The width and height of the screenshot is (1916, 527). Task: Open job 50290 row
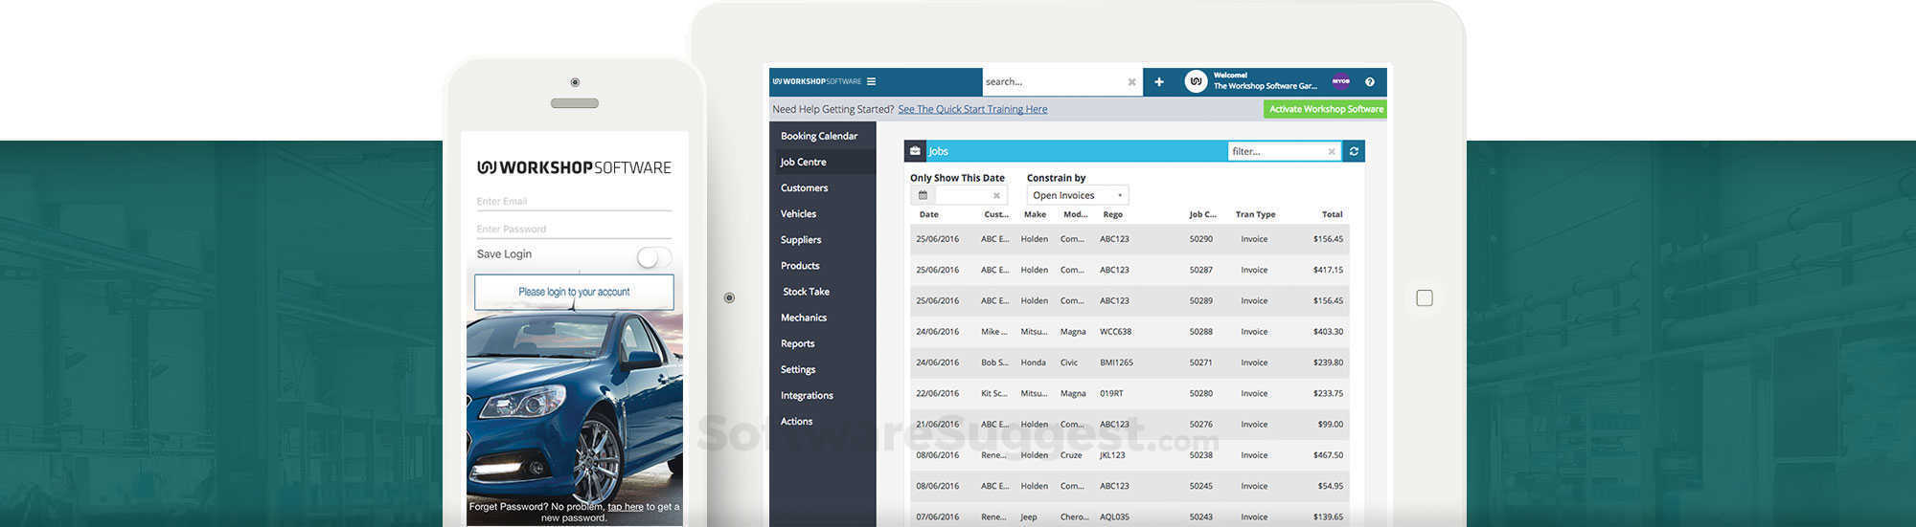tap(1129, 239)
